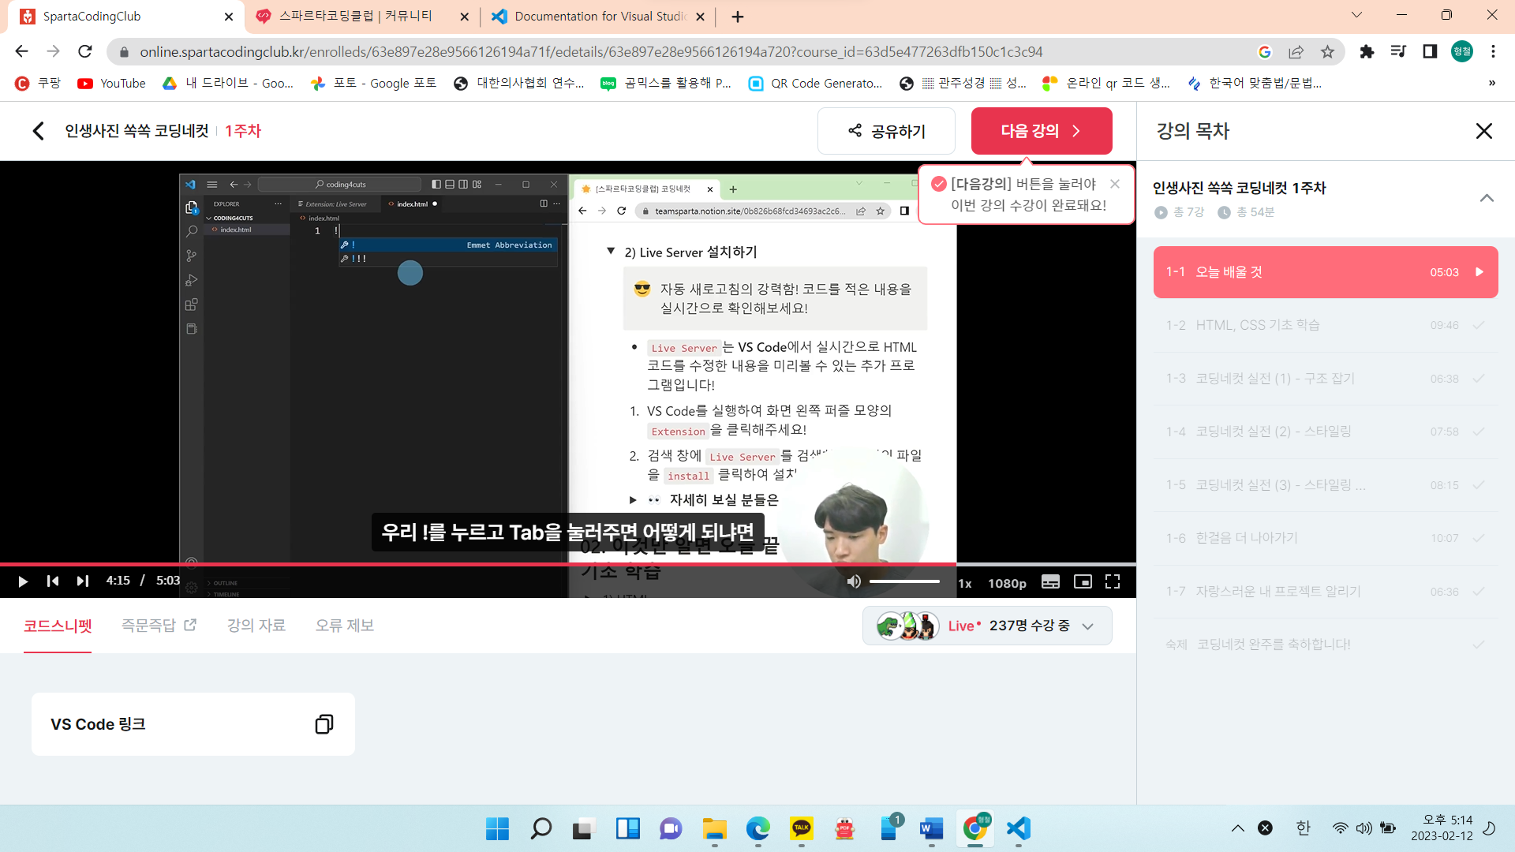Screen dimensions: 1515x852
Task: Open the 즉문즉답 tab
Action: pyautogui.click(x=159, y=626)
